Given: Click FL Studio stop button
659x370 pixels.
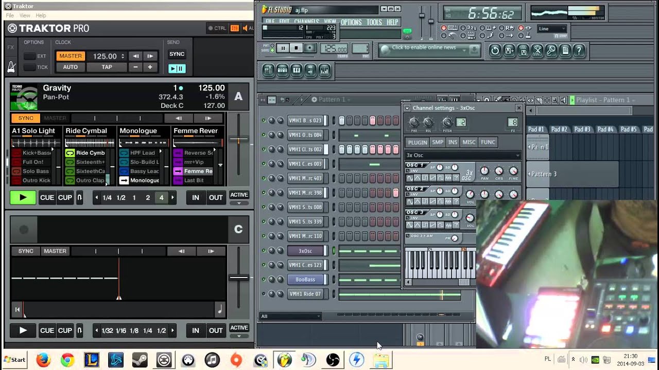Looking at the screenshot, I should [296, 48].
